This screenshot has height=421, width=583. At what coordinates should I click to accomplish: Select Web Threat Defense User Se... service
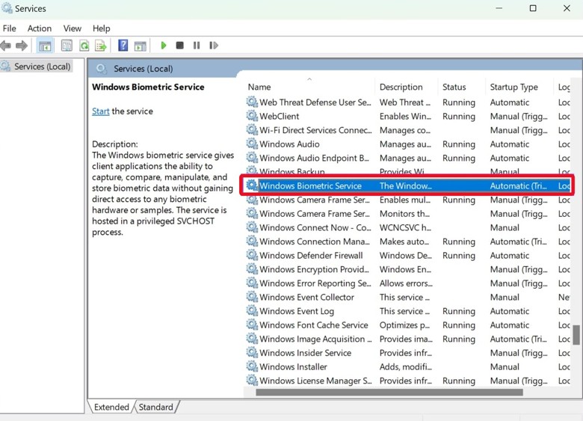tap(315, 102)
